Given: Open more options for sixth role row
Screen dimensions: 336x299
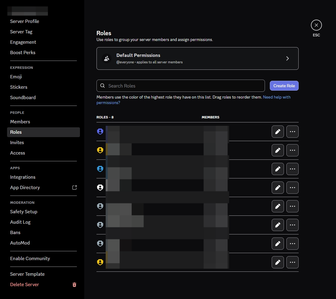Looking at the screenshot, I should [293, 225].
